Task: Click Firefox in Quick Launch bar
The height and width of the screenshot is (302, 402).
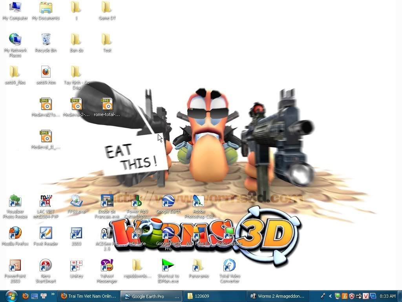Action: (25, 296)
